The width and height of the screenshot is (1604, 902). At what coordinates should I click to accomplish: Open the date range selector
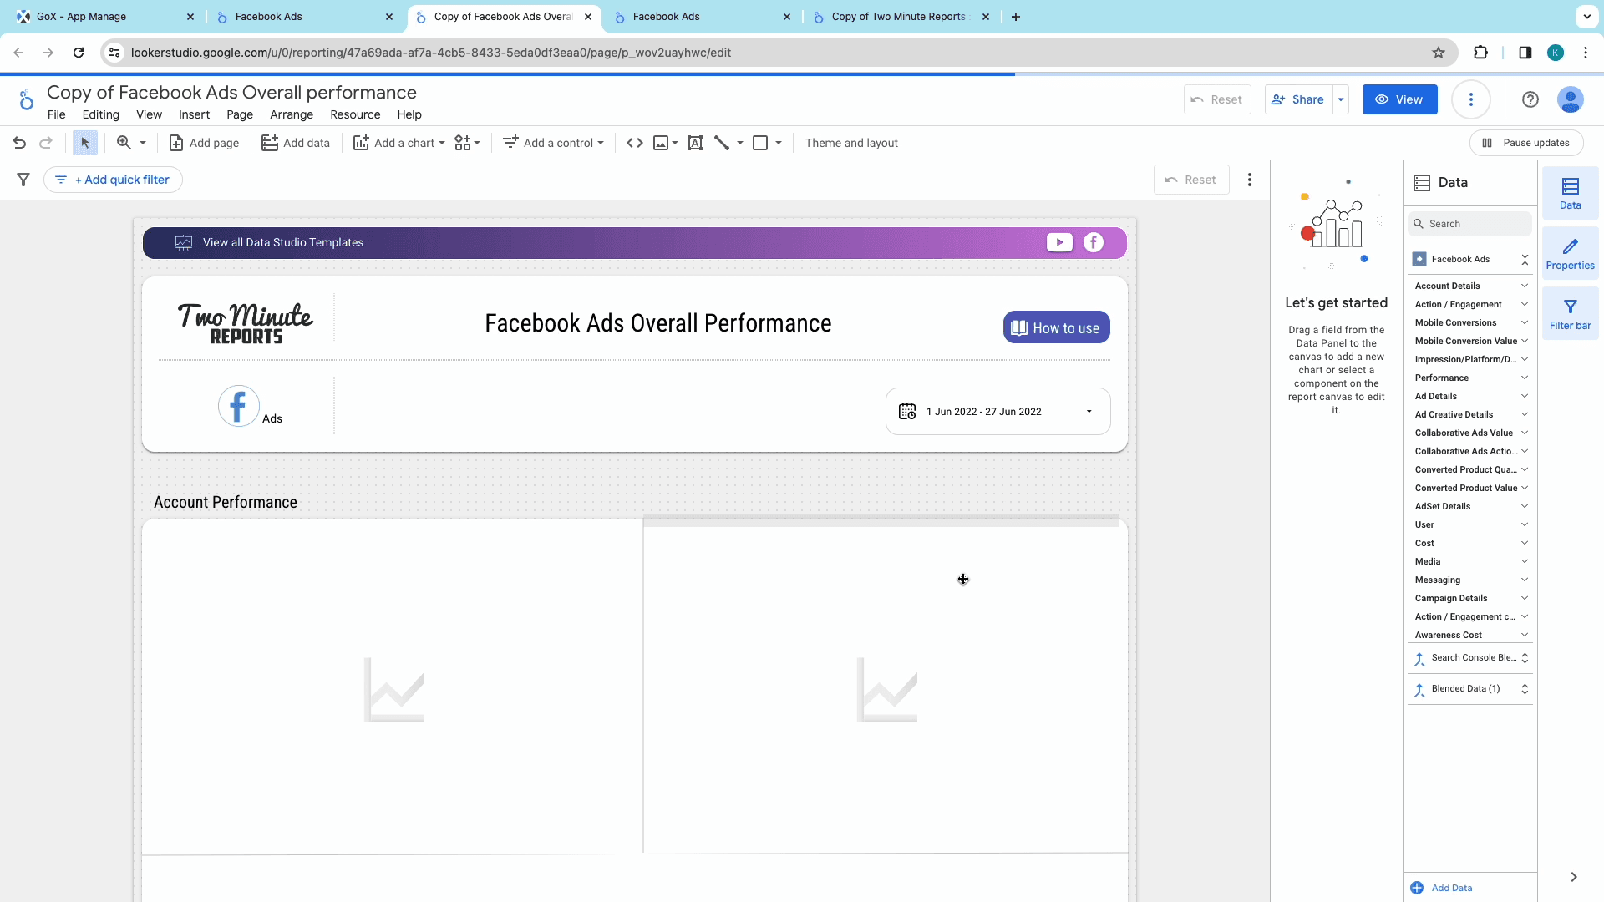[998, 412]
